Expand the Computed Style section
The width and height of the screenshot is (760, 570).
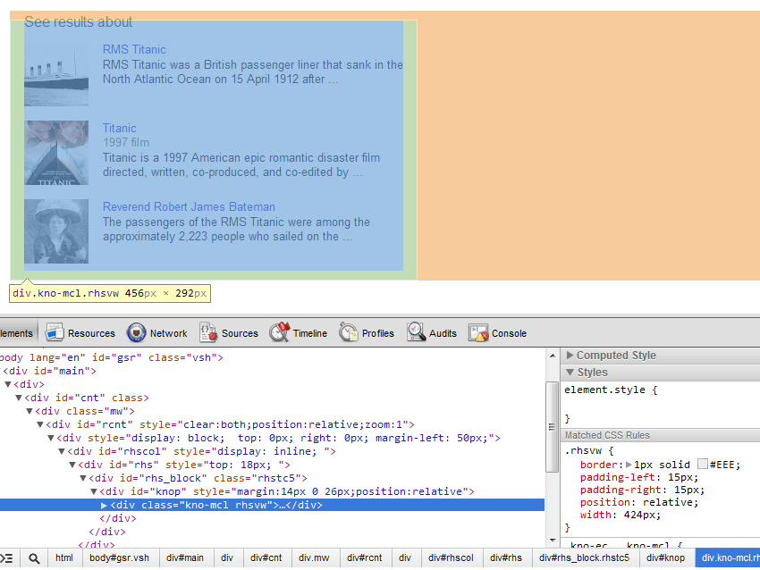pos(570,356)
